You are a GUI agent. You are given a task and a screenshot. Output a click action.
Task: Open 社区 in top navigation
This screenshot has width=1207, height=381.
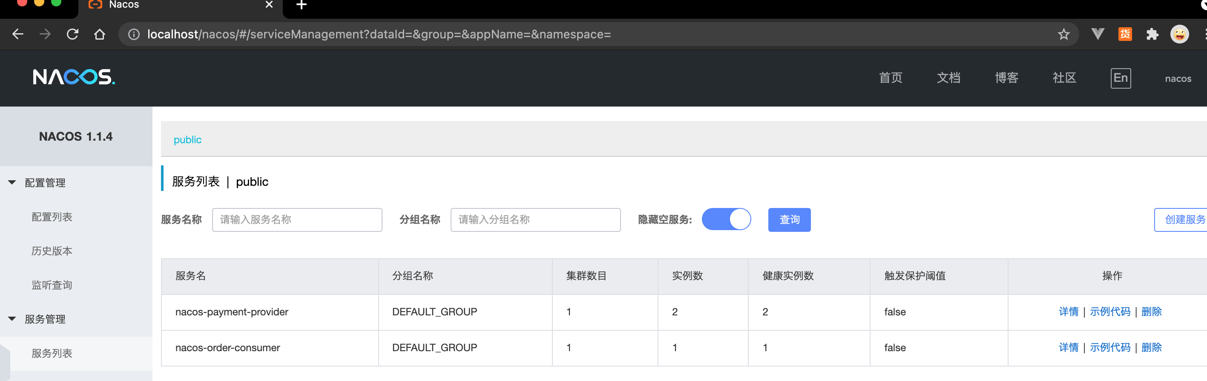pos(1064,78)
